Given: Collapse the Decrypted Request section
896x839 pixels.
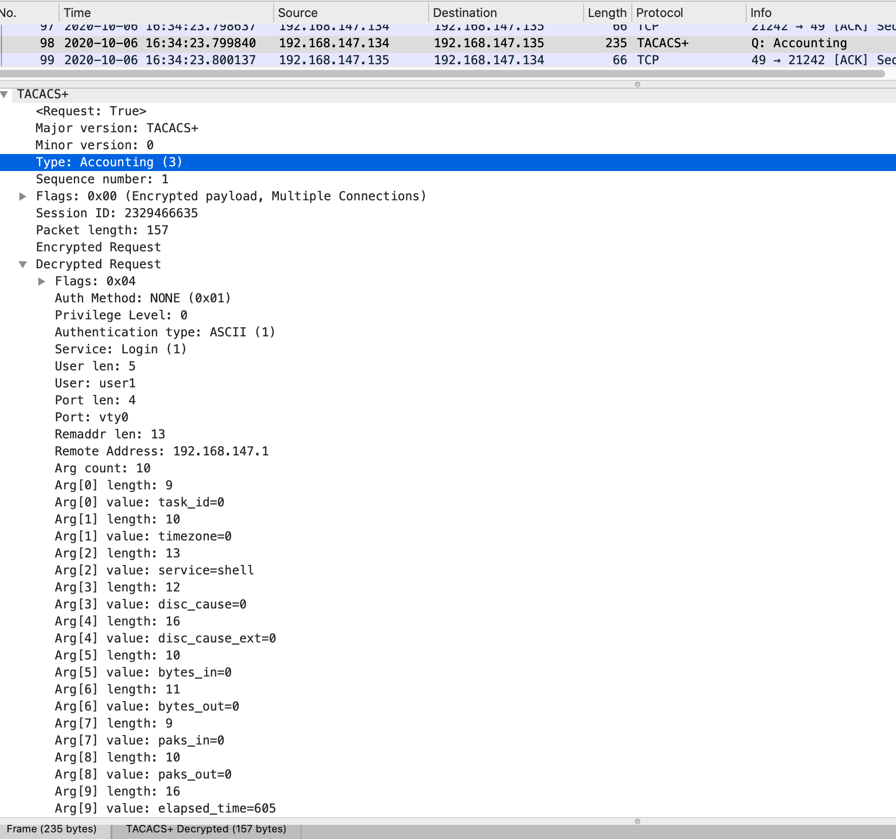Looking at the screenshot, I should point(22,265).
